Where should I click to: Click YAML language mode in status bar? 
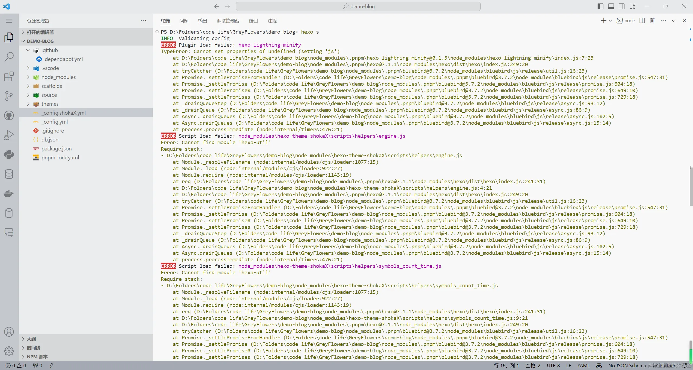point(583,365)
